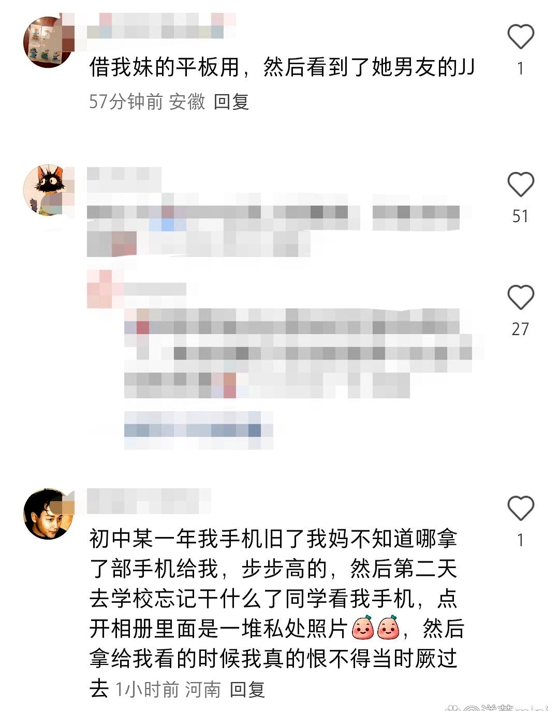Viewport: 559px width, 711px height.
Task: Reply to the 57分钟前 安徽 comment via 回复
Action: pyautogui.click(x=231, y=101)
